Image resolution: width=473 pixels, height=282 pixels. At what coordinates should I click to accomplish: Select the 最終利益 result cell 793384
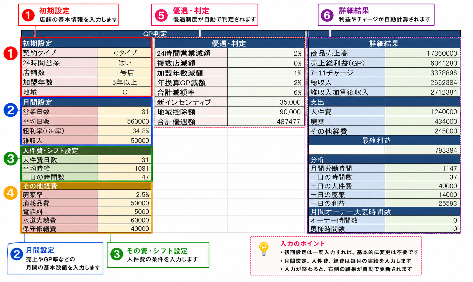coord(422,150)
